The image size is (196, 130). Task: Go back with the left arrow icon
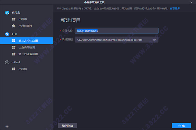(7, 126)
